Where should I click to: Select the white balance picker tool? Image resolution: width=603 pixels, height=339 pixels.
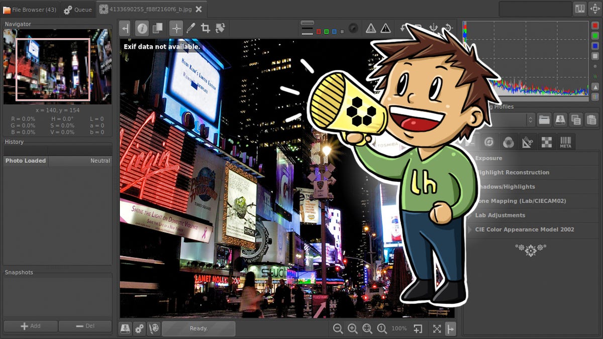click(190, 28)
